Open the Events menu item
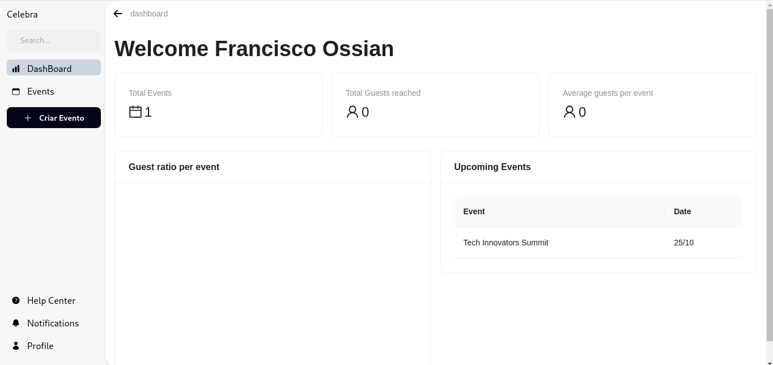The width and height of the screenshot is (773, 365). (x=54, y=91)
